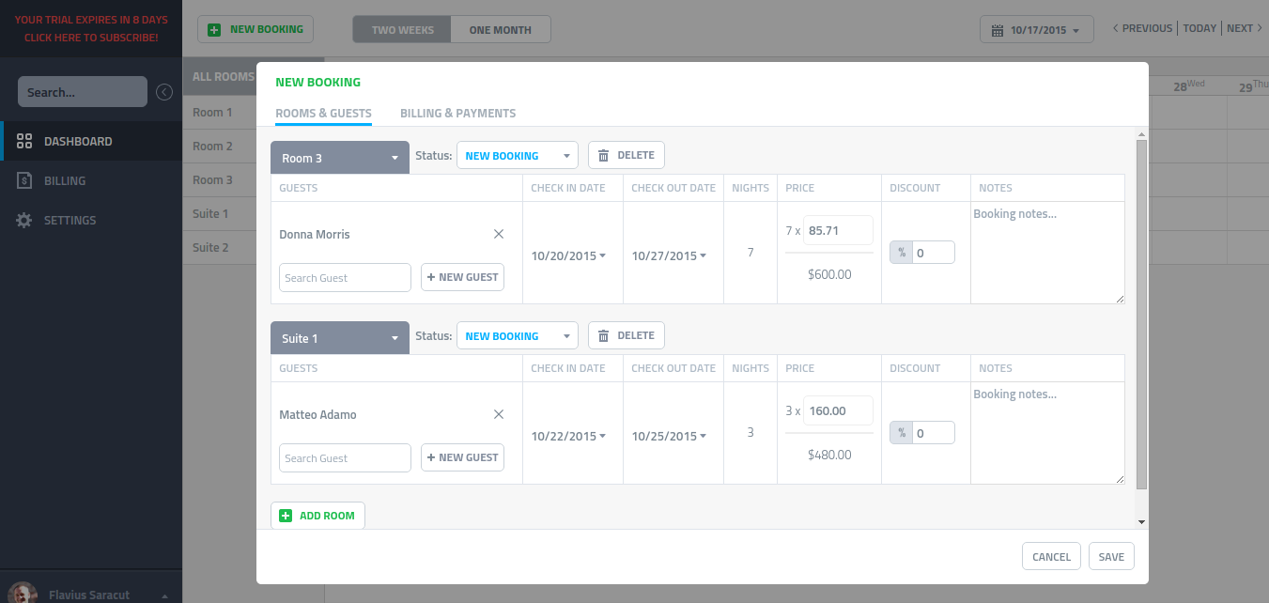Click Room 3 Booking notes textarea
Screen dimensions: 1269x603
click(1047, 253)
